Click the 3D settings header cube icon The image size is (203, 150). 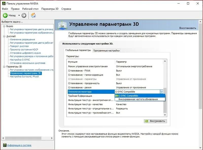tap(62, 25)
